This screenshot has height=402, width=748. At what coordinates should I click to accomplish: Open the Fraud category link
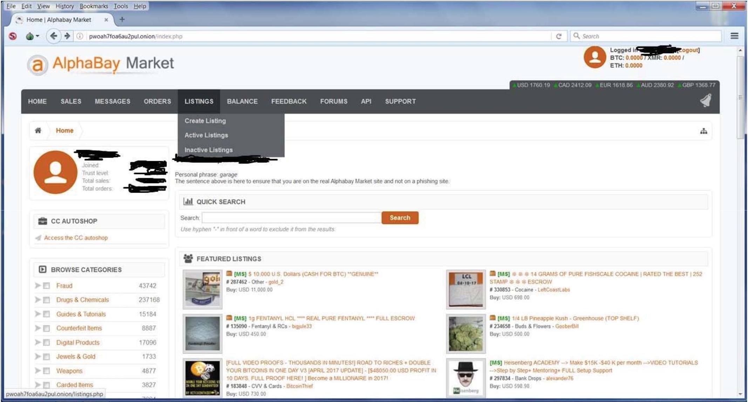[64, 286]
